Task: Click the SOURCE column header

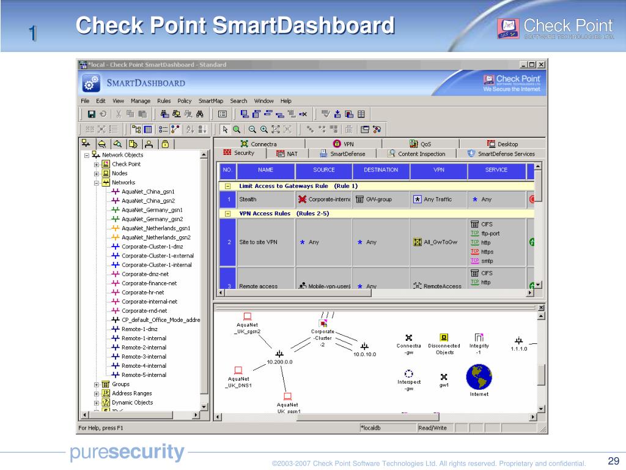Action: pyautogui.click(x=324, y=170)
